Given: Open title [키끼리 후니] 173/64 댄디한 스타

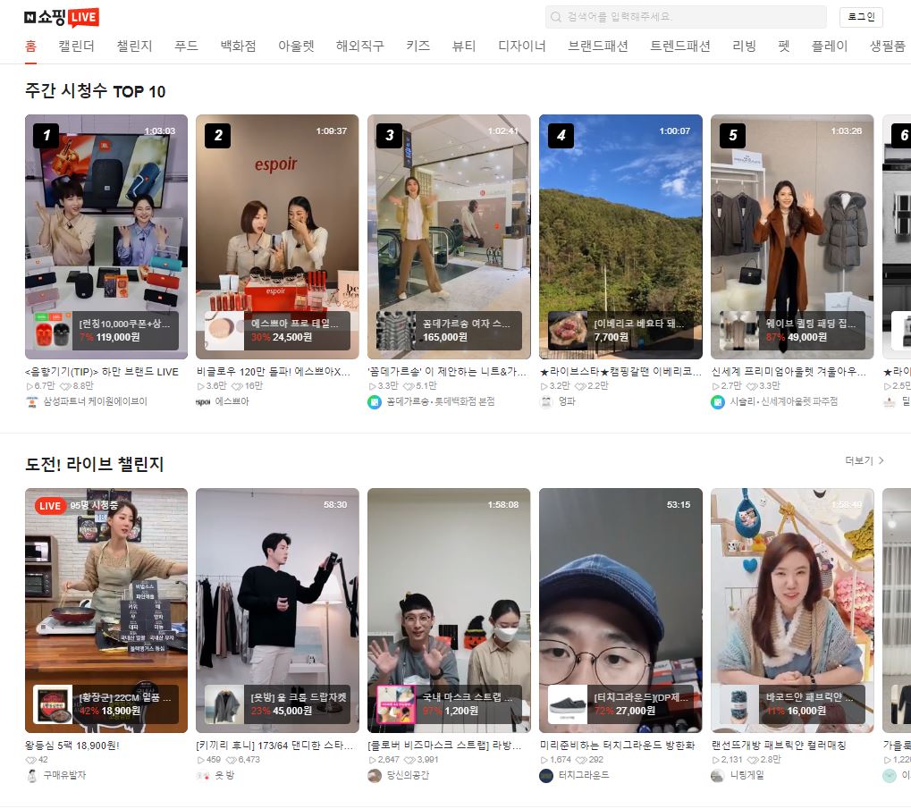Looking at the screenshot, I should tap(274, 746).
